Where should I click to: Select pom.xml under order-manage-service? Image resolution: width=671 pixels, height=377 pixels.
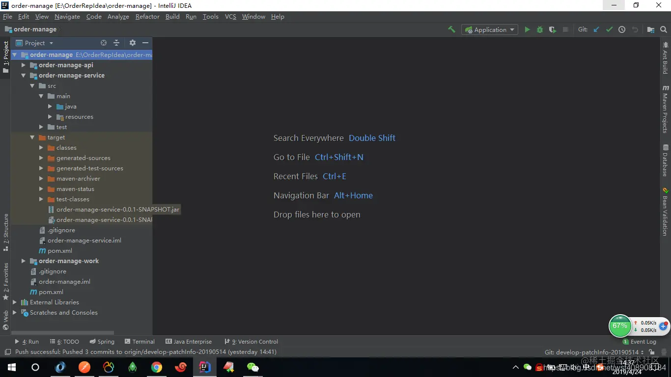(x=59, y=251)
